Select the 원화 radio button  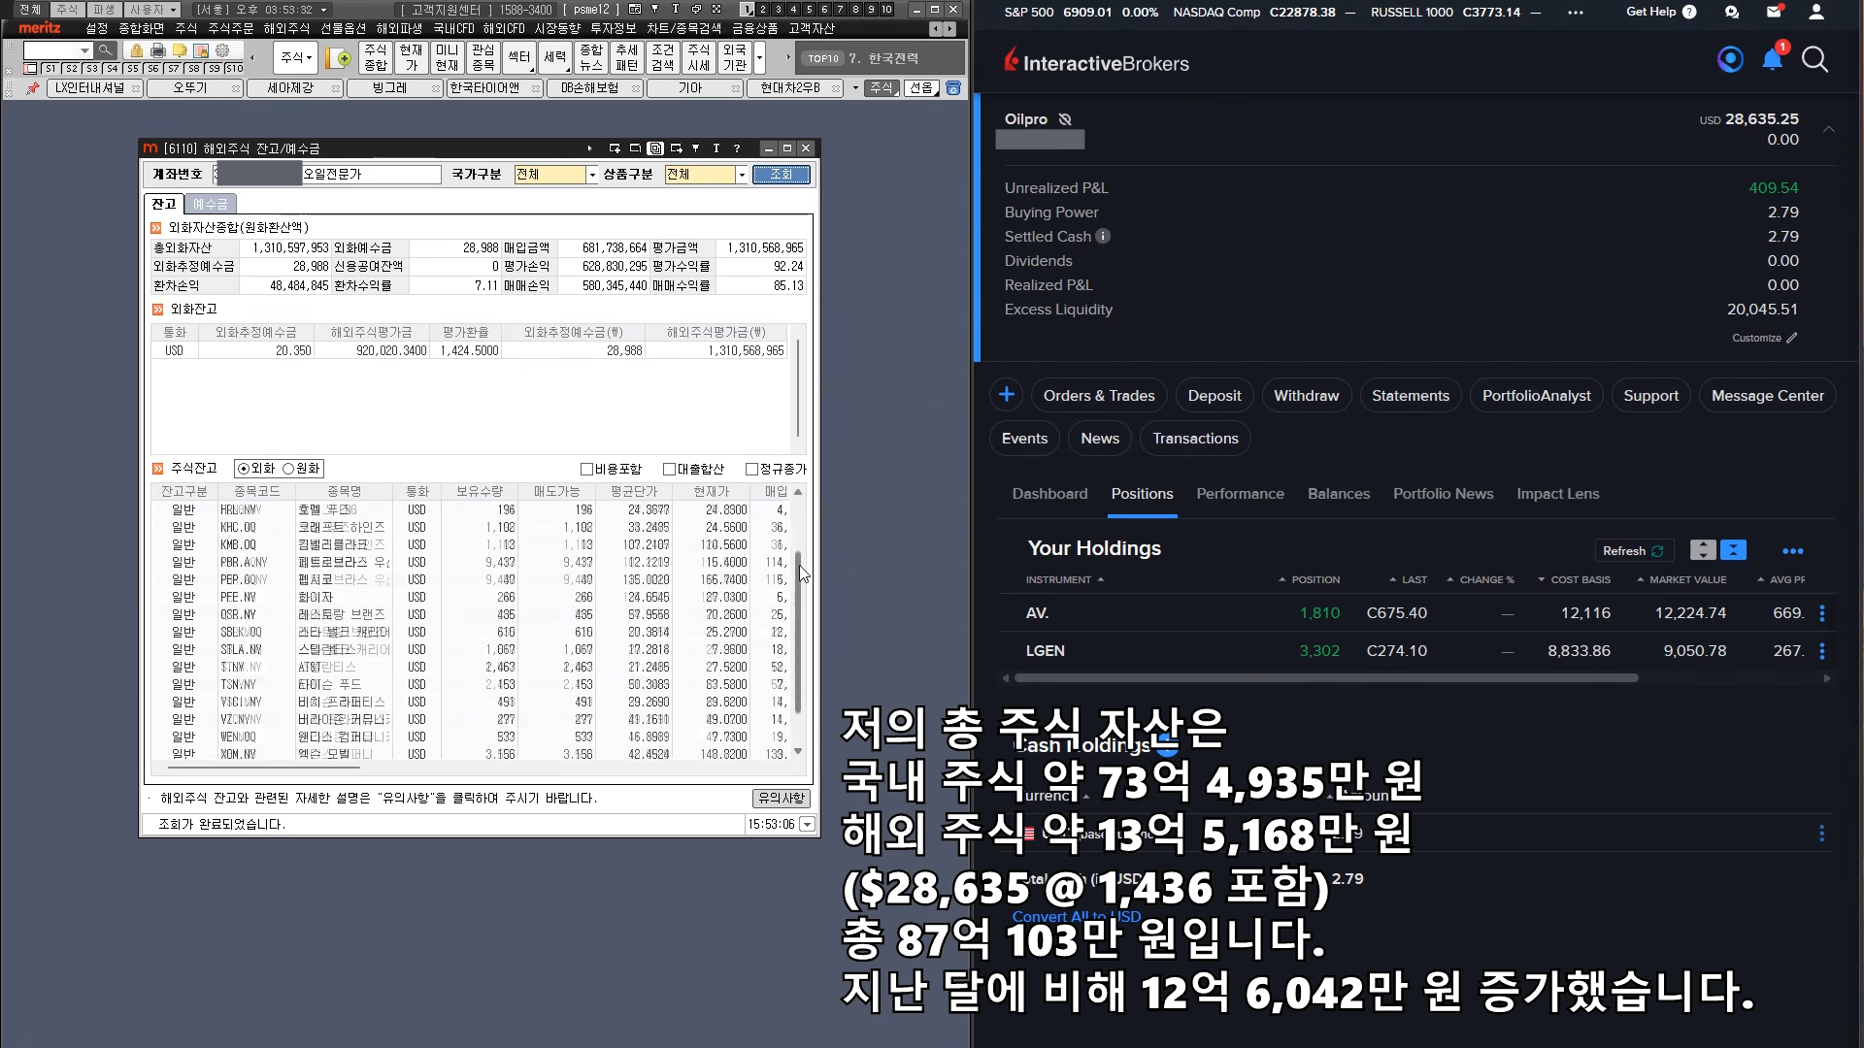click(x=288, y=469)
